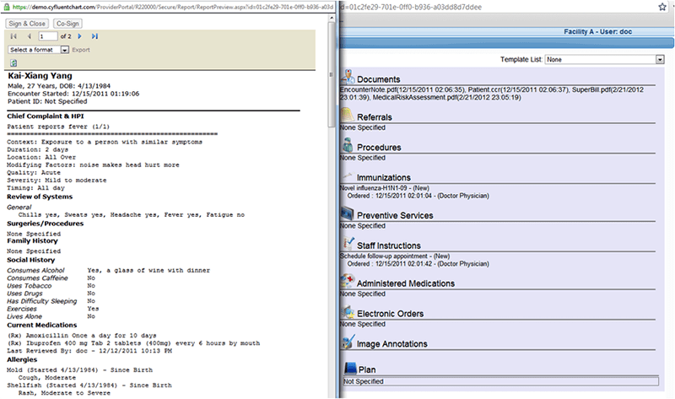This screenshot has height=399, width=675.
Task: Click the refresh report icon
Action: click(x=13, y=63)
